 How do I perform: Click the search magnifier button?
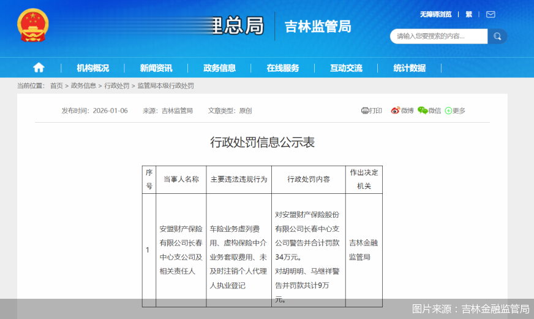tap(497, 36)
